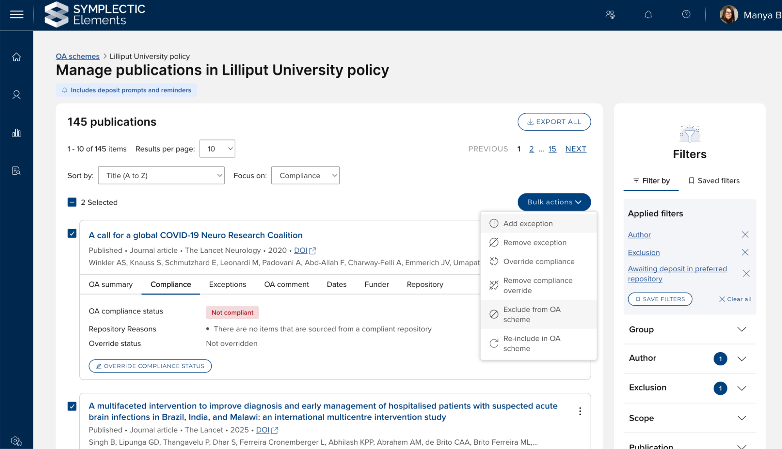Open the hamburger navigation menu
This screenshot has height=449, width=782.
(x=16, y=15)
